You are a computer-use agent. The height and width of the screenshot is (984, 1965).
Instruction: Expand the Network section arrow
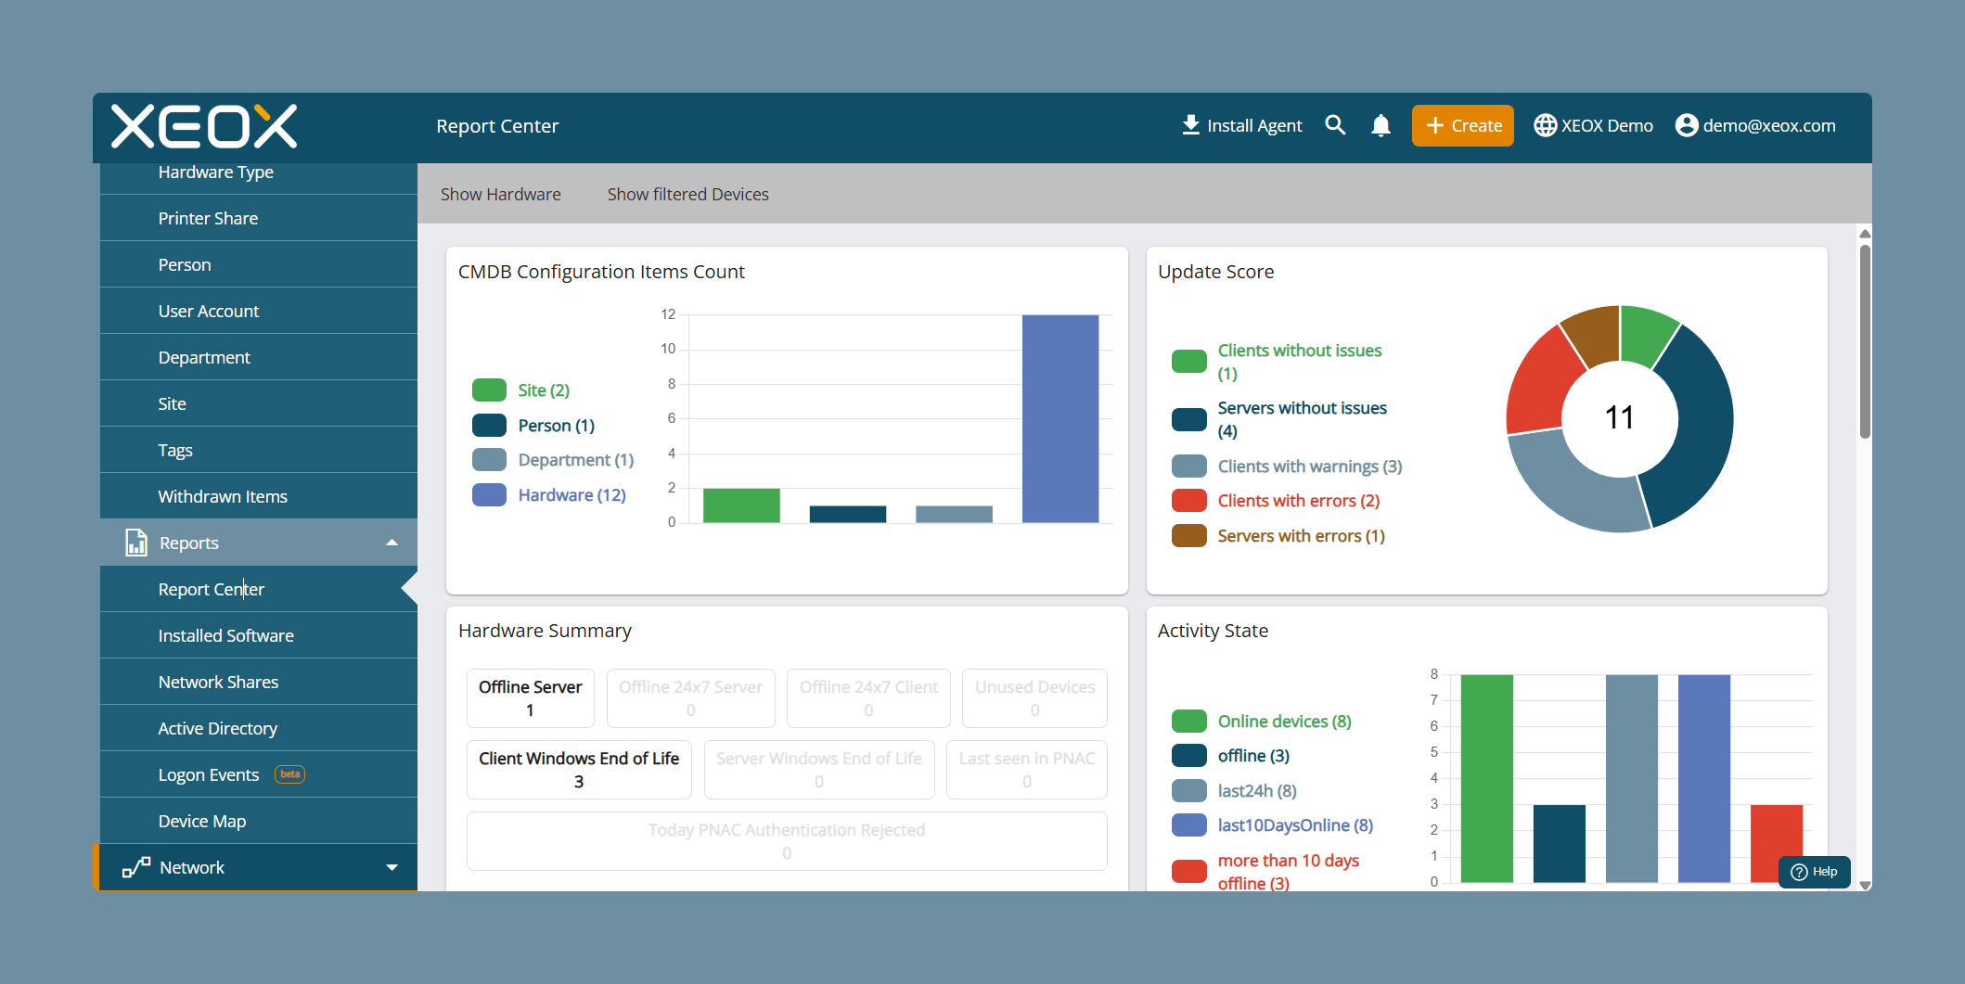pyautogui.click(x=392, y=867)
